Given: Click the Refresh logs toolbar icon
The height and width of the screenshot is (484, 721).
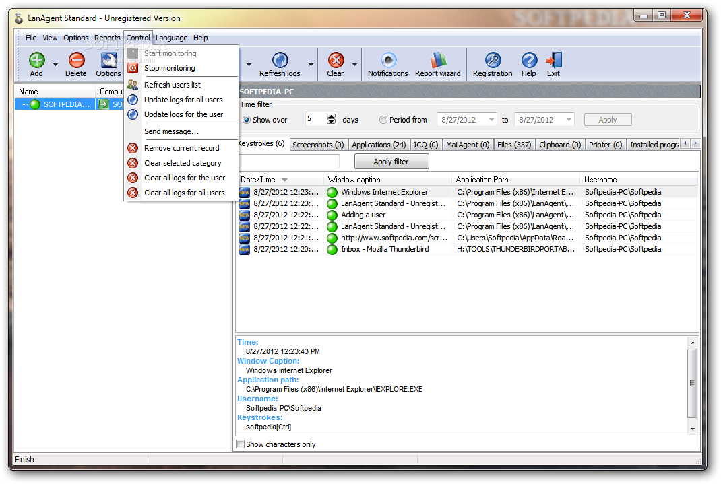Looking at the screenshot, I should 280,64.
